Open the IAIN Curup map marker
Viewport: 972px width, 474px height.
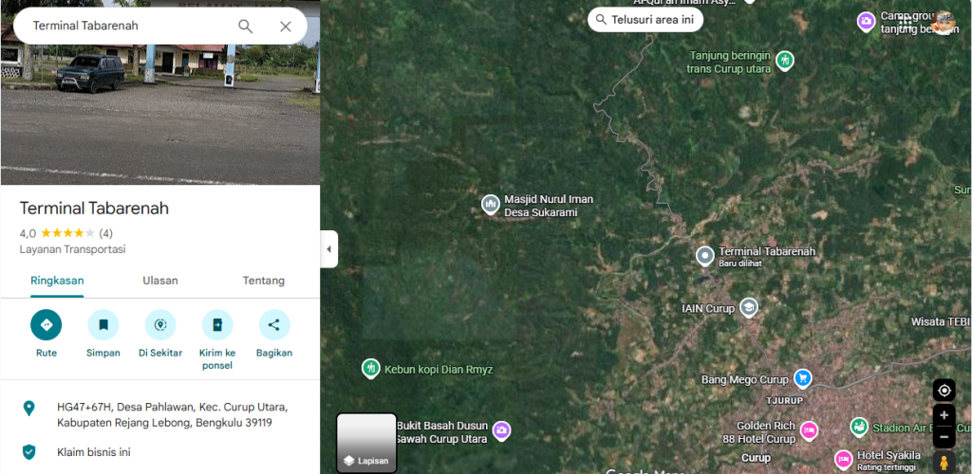point(749,307)
